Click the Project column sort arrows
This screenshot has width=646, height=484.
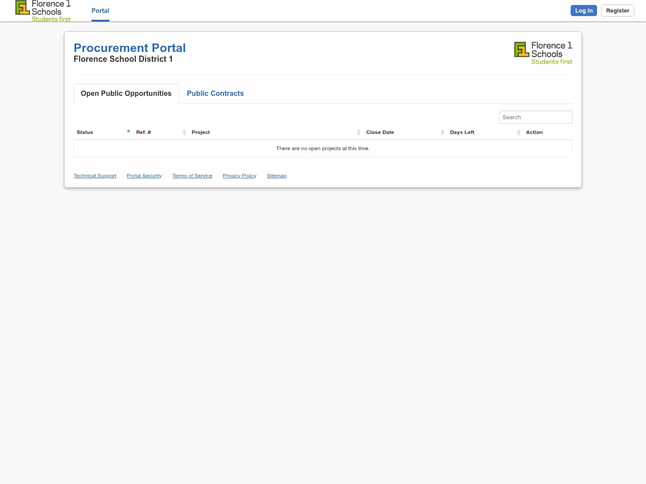pos(358,132)
